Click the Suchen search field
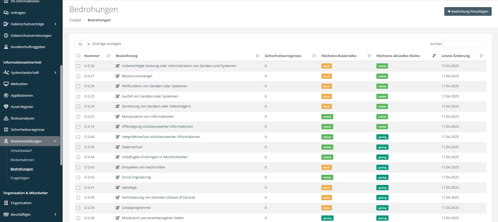Image resolution: width=498 pixels, height=222 pixels. click(465, 44)
